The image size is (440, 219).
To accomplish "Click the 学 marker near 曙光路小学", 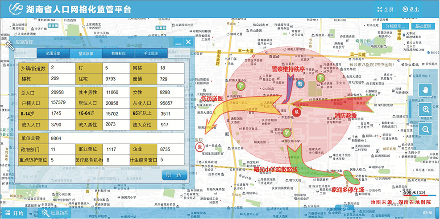I will point(286,132).
